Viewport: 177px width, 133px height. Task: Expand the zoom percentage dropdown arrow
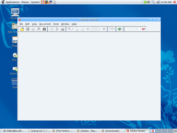pyautogui.click(x=100, y=29)
